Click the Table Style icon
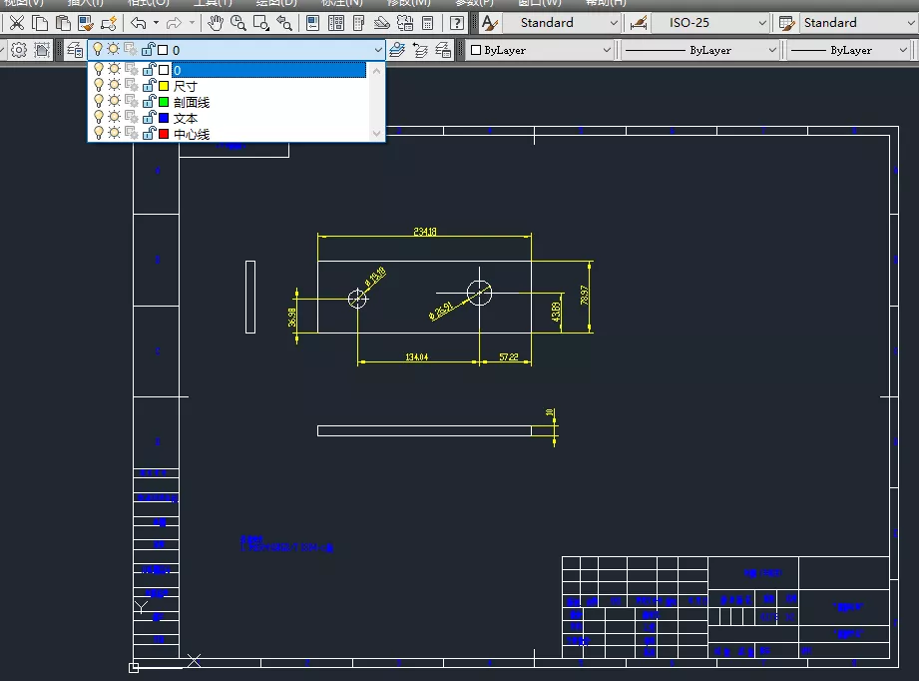This screenshot has height=681, width=919. (786, 23)
